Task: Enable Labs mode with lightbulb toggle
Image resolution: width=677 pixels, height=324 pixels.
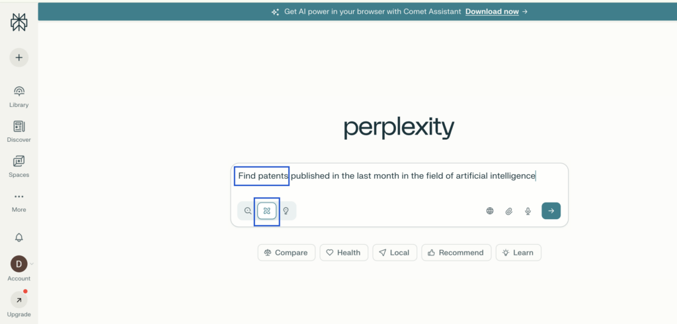Action: coord(286,211)
